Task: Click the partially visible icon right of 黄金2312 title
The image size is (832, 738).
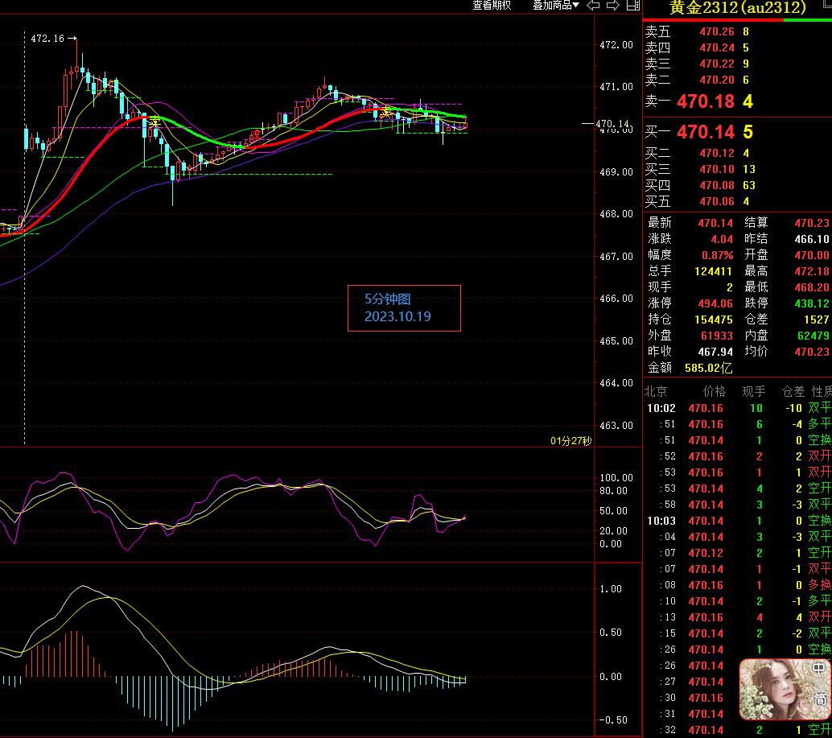Action: tap(826, 6)
